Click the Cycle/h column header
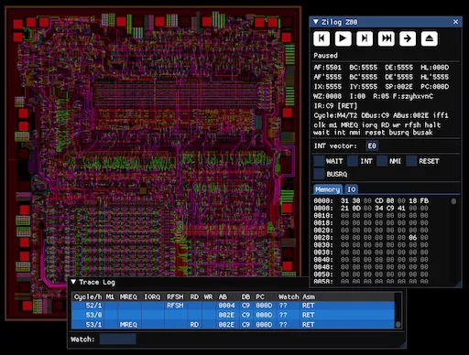469x355 pixels. [88, 296]
